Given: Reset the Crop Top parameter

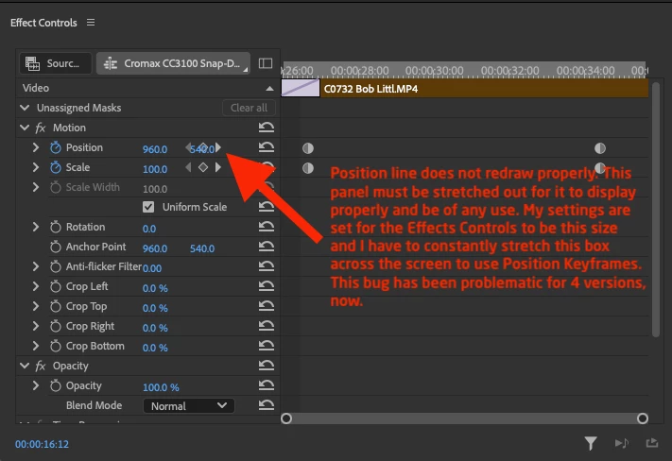Looking at the screenshot, I should click(x=267, y=305).
